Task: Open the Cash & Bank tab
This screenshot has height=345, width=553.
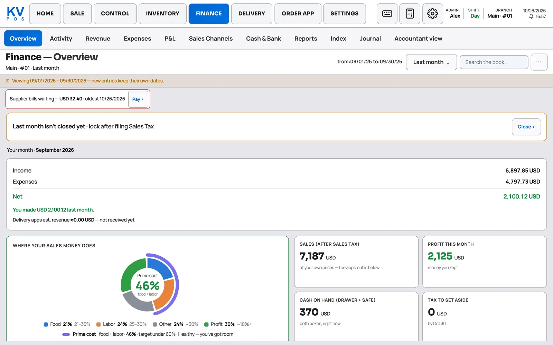Action: (263, 38)
